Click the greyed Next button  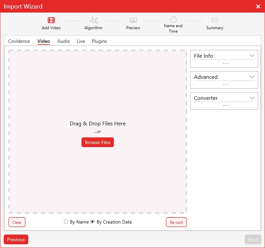(253, 240)
